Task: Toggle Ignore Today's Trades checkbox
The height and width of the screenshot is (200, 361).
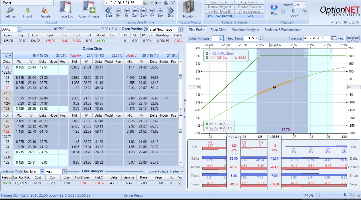Action: [x=145, y=171]
